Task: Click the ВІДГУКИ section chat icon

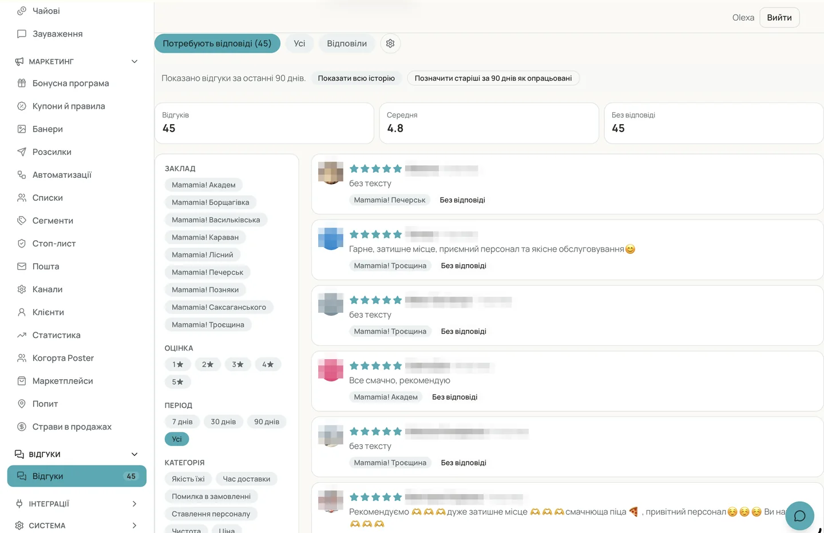Action: (19, 454)
